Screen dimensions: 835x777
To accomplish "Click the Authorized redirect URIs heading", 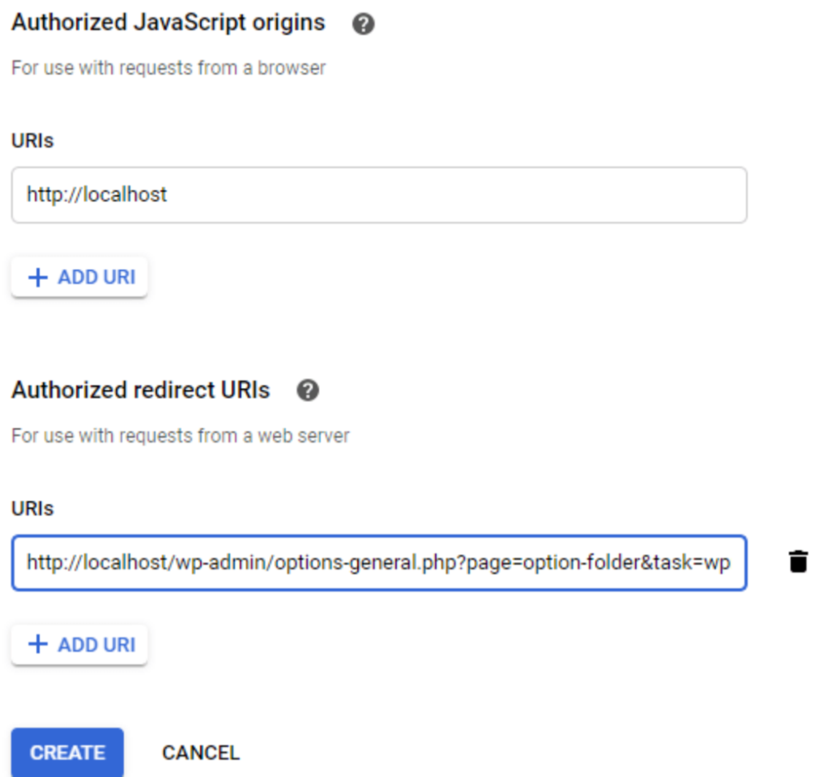I will 141,390.
